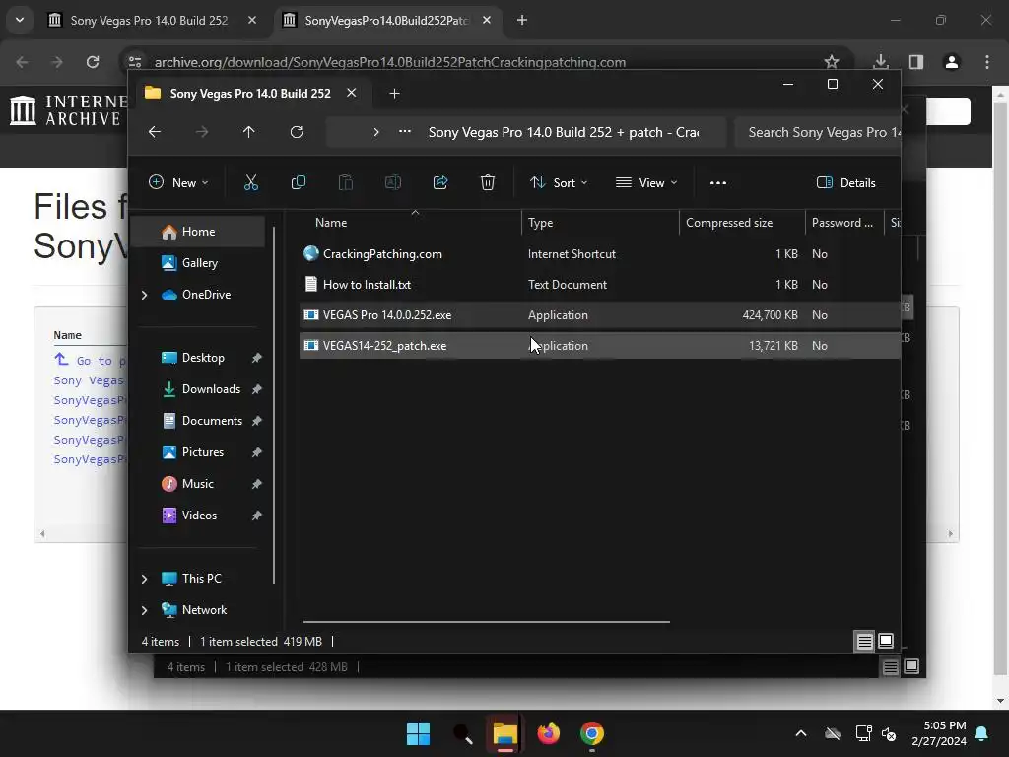The width and height of the screenshot is (1009, 757).
Task: Close the second Chrome tab
Action: tap(487, 20)
